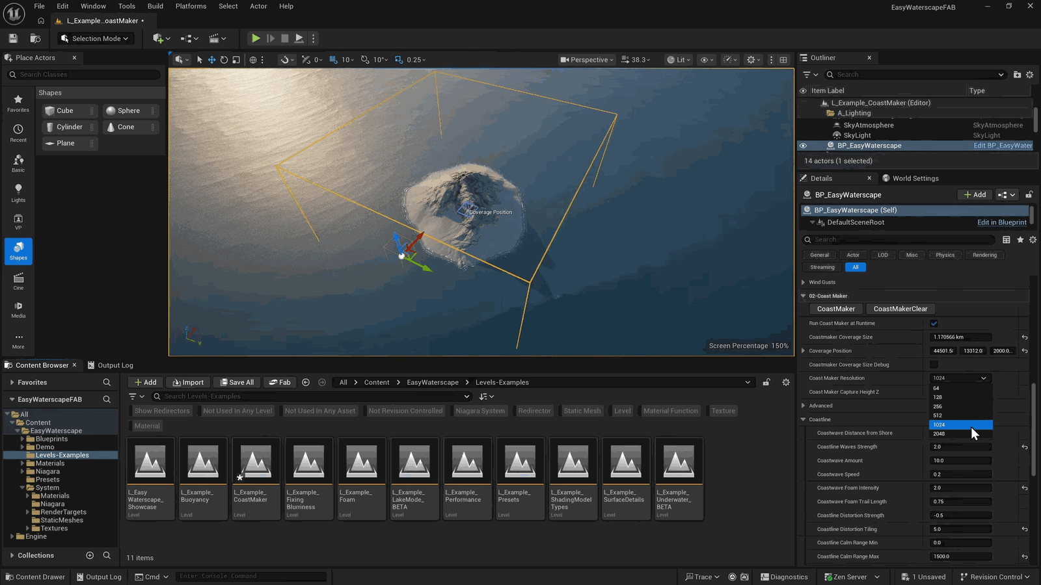This screenshot has width=1041, height=585.
Task: Click the Edit in Blueprint link
Action: [x=1002, y=222]
